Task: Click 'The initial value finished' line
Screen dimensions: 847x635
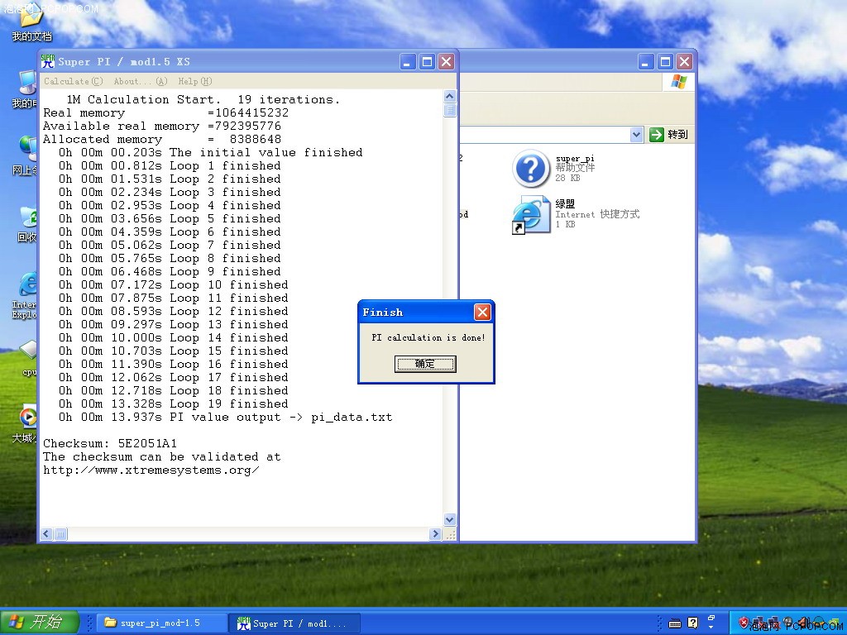Action: [211, 153]
